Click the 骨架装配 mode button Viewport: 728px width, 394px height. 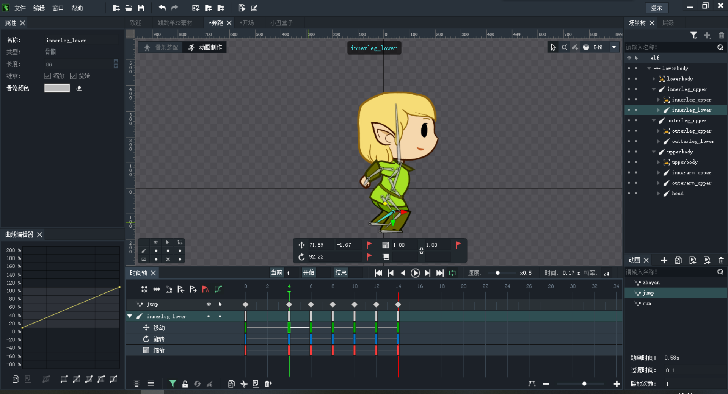click(161, 47)
